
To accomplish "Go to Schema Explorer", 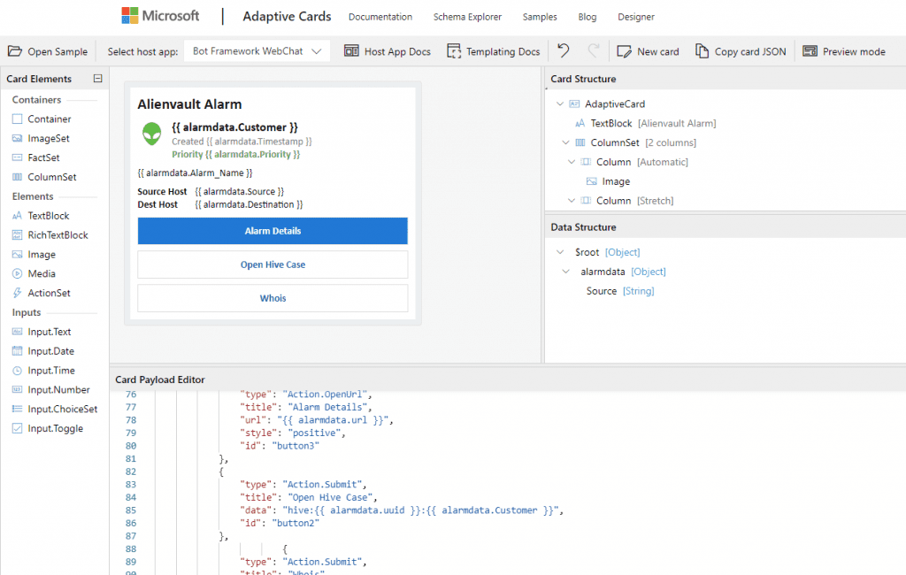I will click(x=467, y=17).
